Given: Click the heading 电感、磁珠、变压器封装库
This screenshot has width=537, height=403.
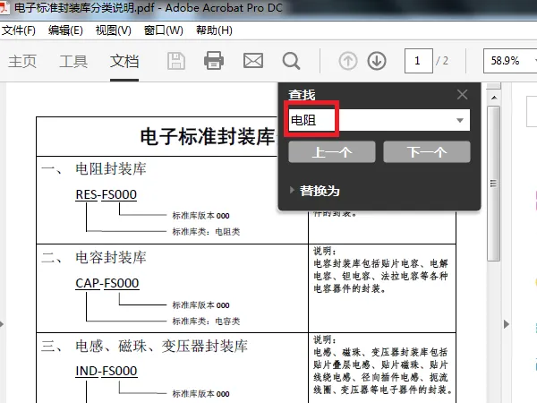Looking at the screenshot, I should click(161, 346).
